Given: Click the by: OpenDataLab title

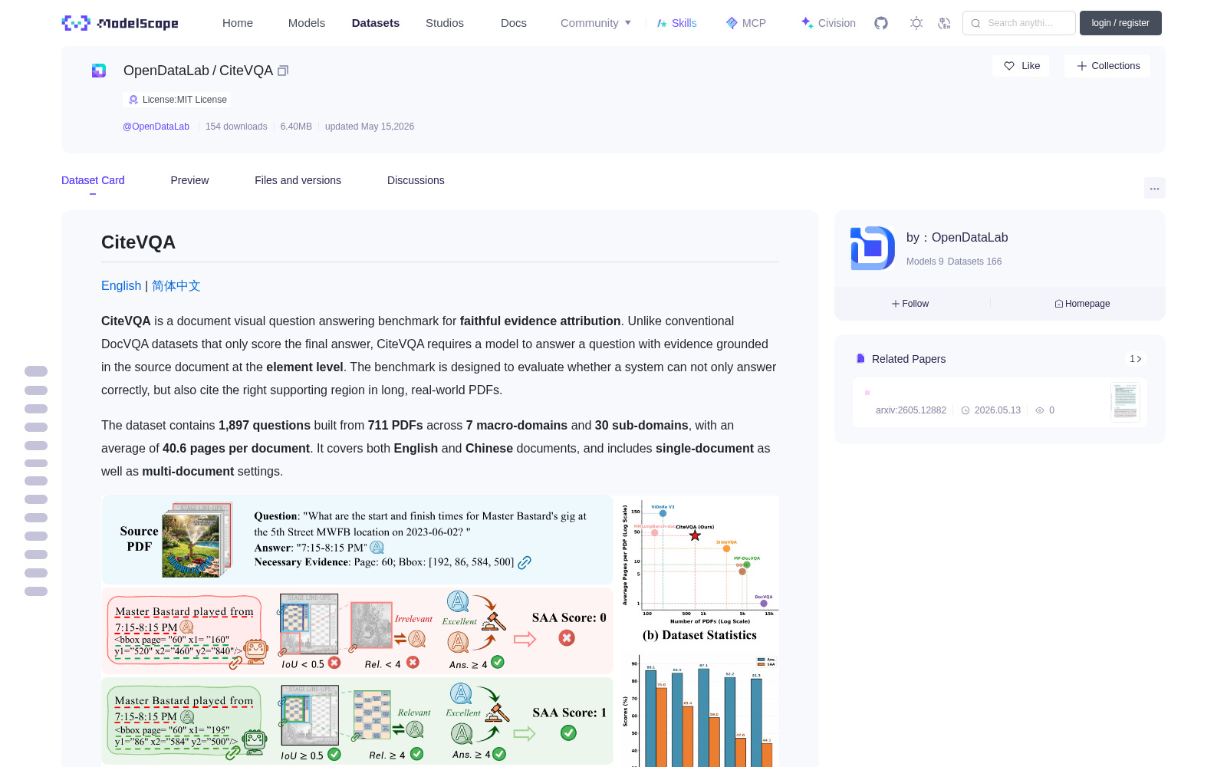Looking at the screenshot, I should point(957,238).
